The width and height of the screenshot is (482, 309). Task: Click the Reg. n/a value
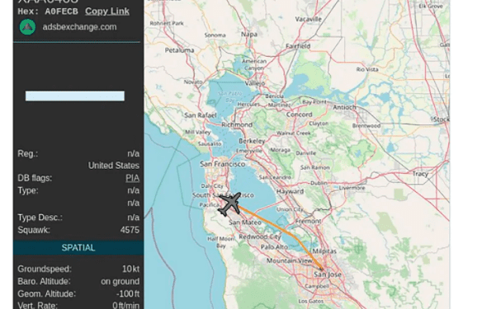tap(134, 154)
